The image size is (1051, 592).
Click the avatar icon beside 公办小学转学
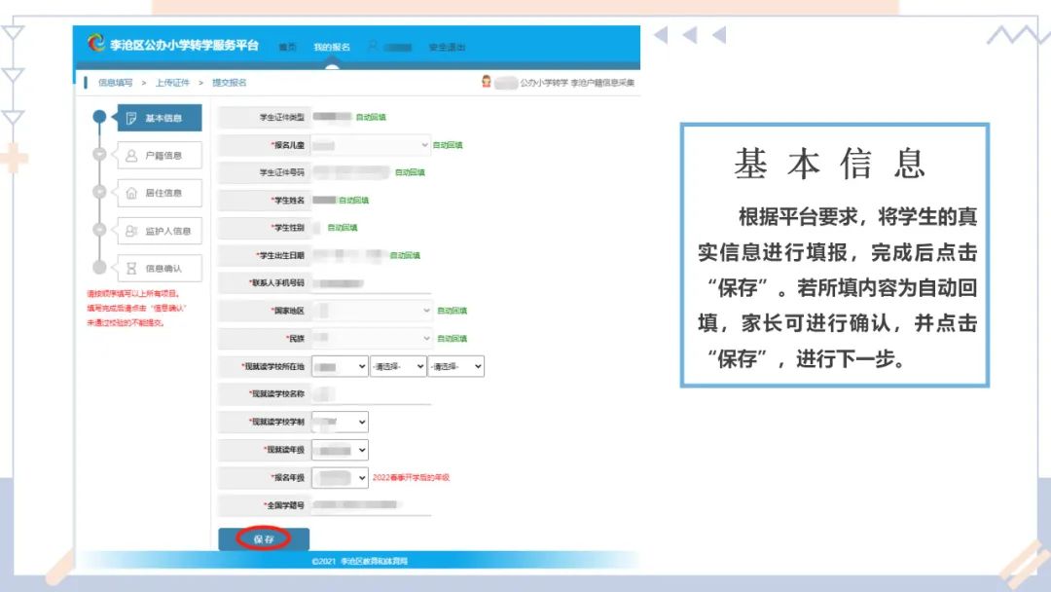tap(485, 82)
